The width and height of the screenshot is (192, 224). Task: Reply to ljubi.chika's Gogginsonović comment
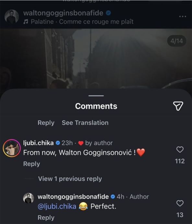(31, 164)
